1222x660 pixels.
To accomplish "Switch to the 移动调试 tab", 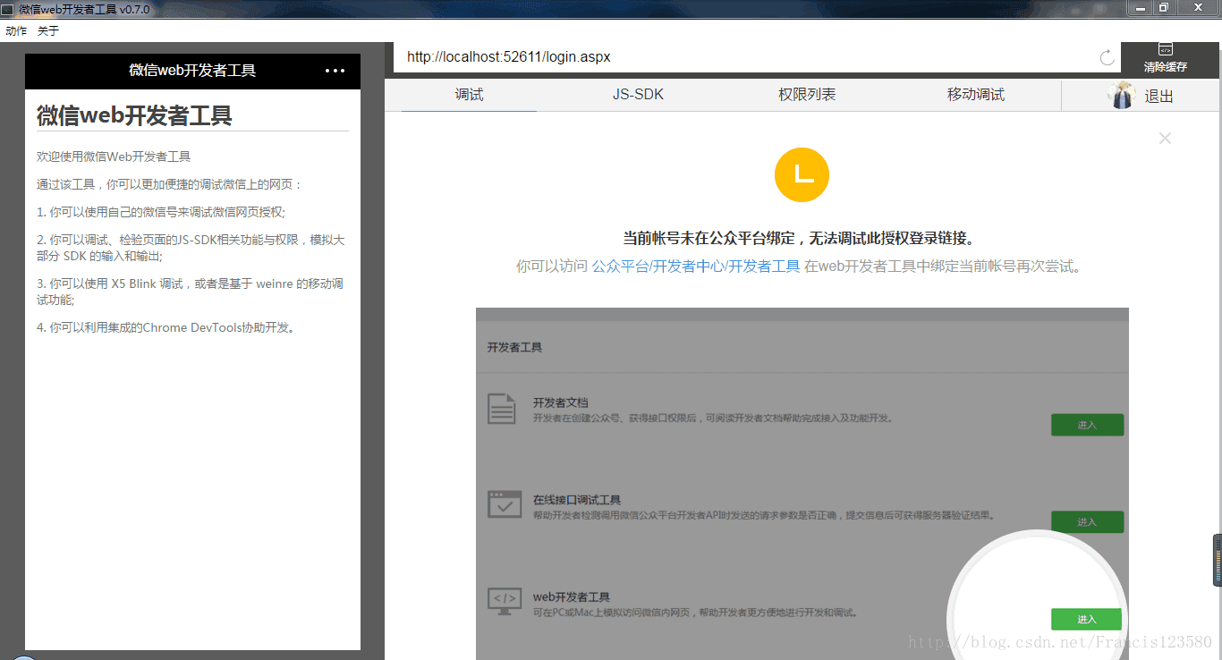I will (x=976, y=95).
